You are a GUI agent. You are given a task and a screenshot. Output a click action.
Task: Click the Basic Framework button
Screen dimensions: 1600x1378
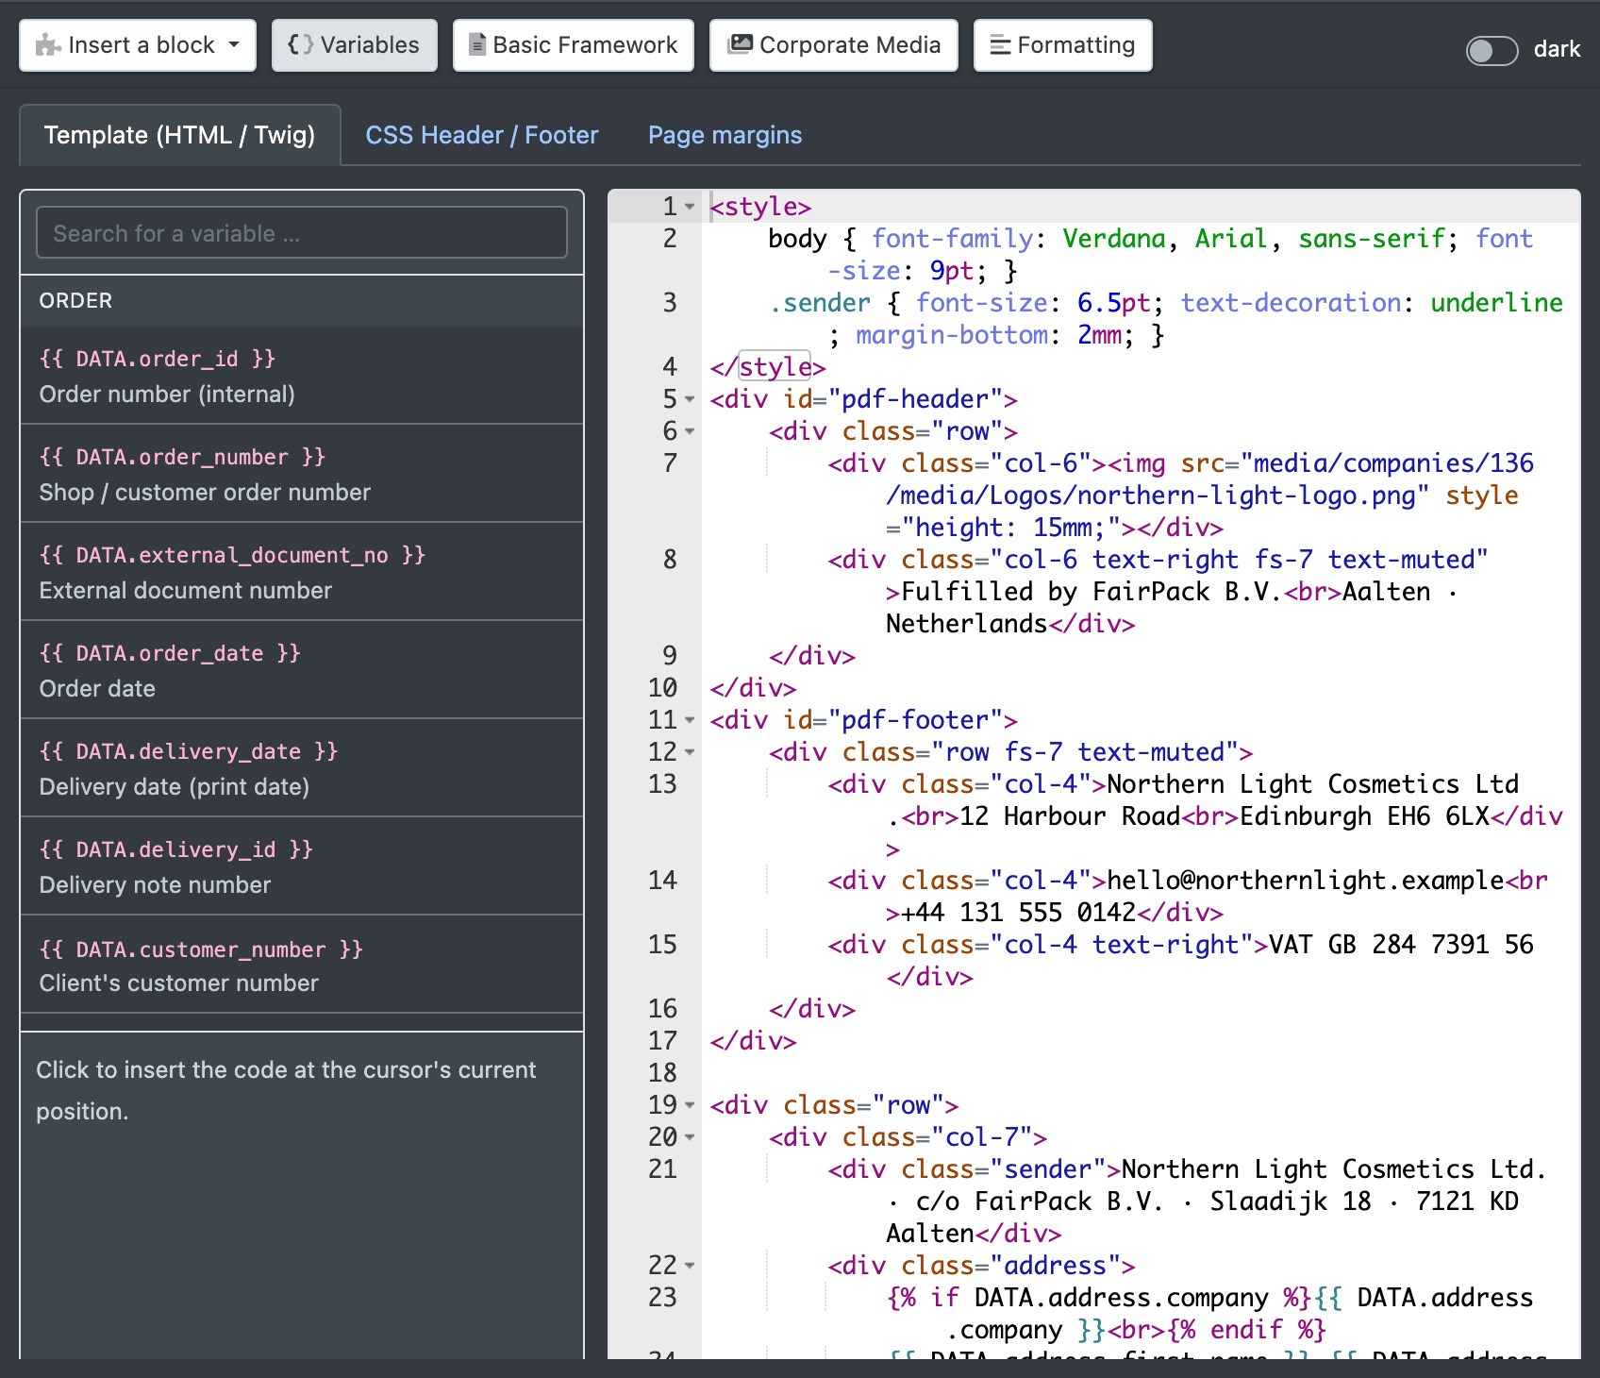coord(574,45)
